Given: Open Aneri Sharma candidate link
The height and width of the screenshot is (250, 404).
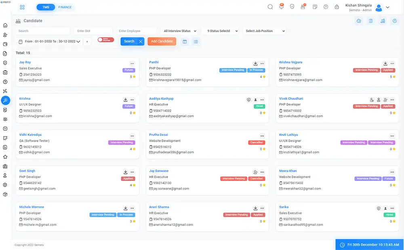Looking at the screenshot, I should (x=159, y=207).
